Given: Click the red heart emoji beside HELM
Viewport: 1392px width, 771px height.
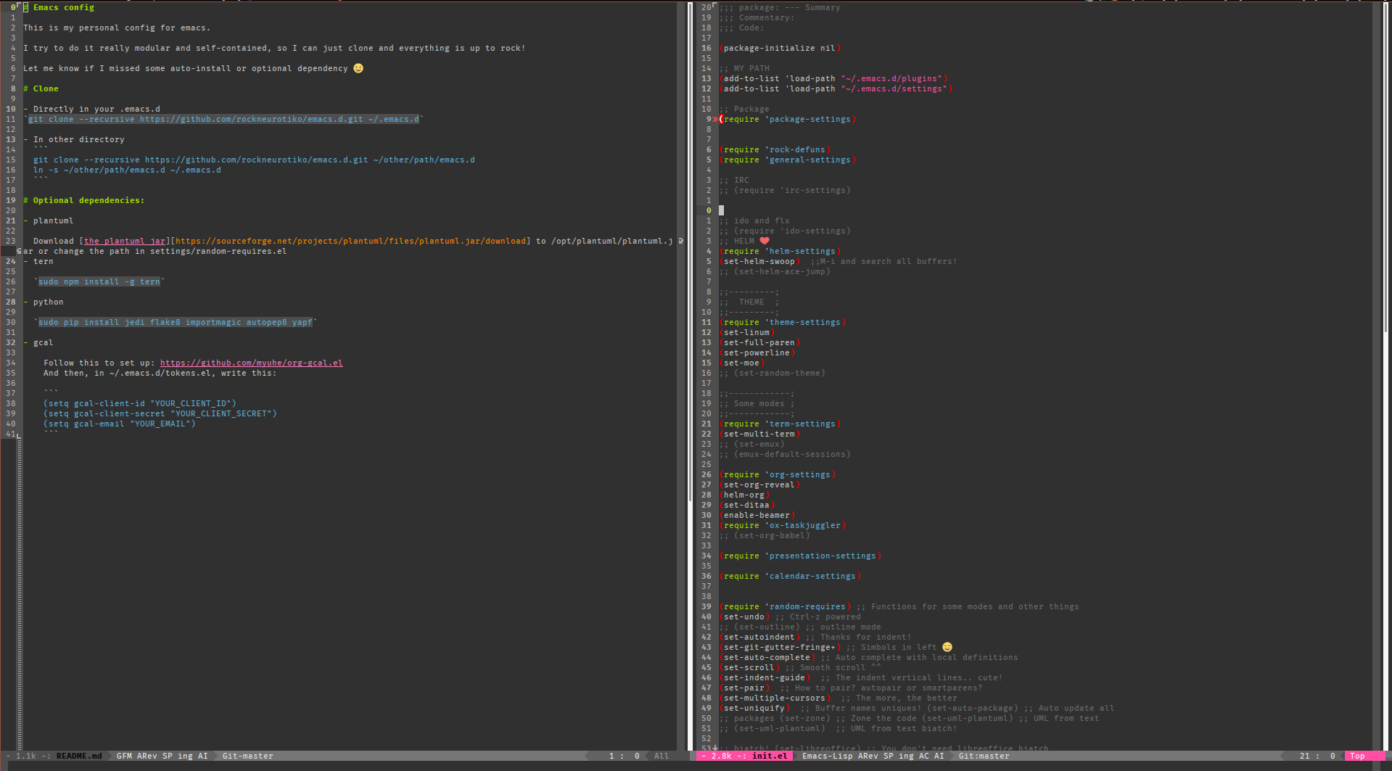Looking at the screenshot, I should coord(765,241).
